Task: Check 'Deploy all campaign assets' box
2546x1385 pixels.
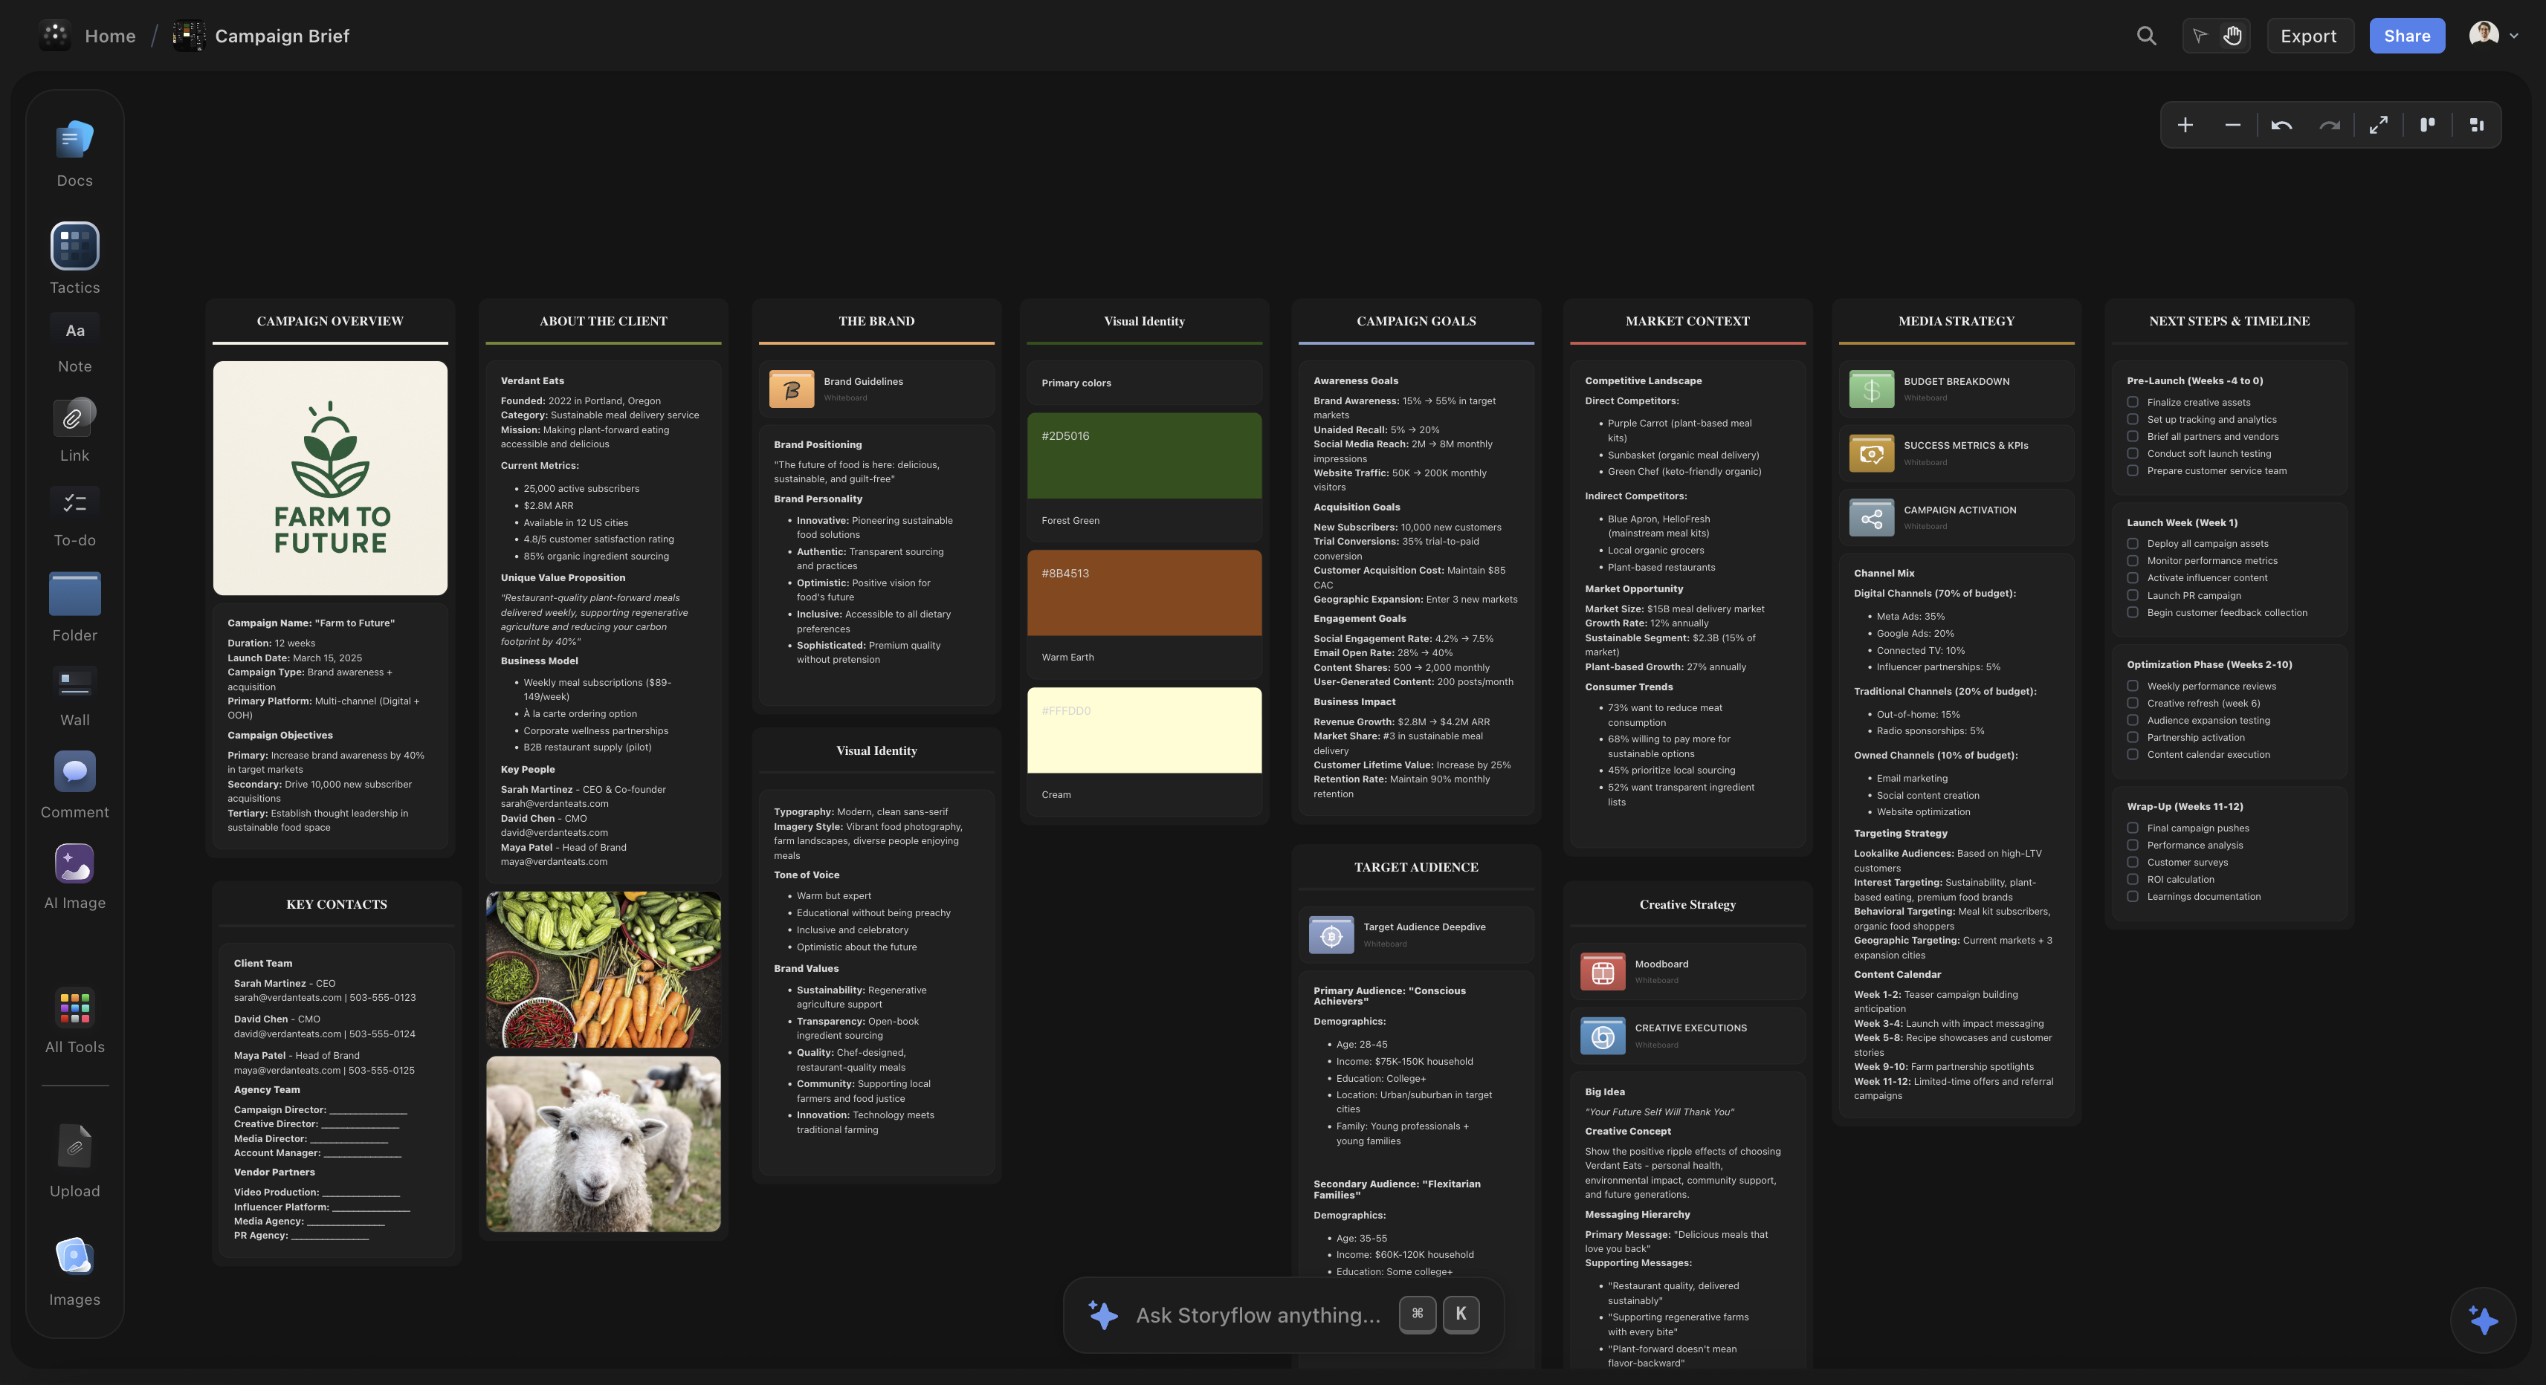Action: pos(2132,543)
